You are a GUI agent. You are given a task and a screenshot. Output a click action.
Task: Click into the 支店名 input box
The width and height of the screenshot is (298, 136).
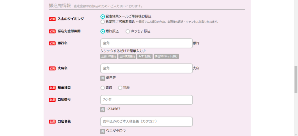(146, 68)
